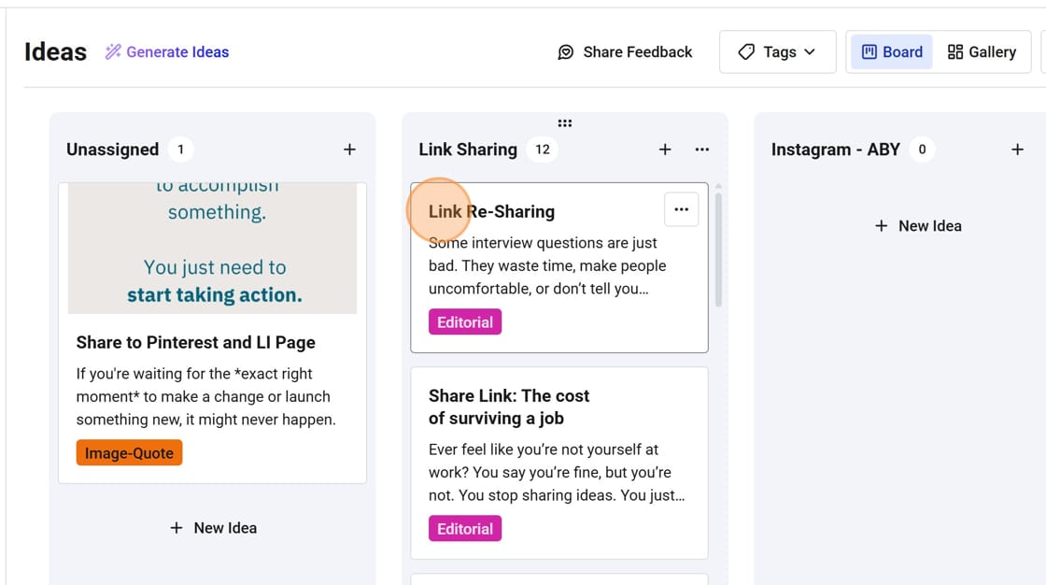The width and height of the screenshot is (1046, 585).
Task: Open the ellipsis menu on the Link Re-Sharing card
Action: (681, 209)
